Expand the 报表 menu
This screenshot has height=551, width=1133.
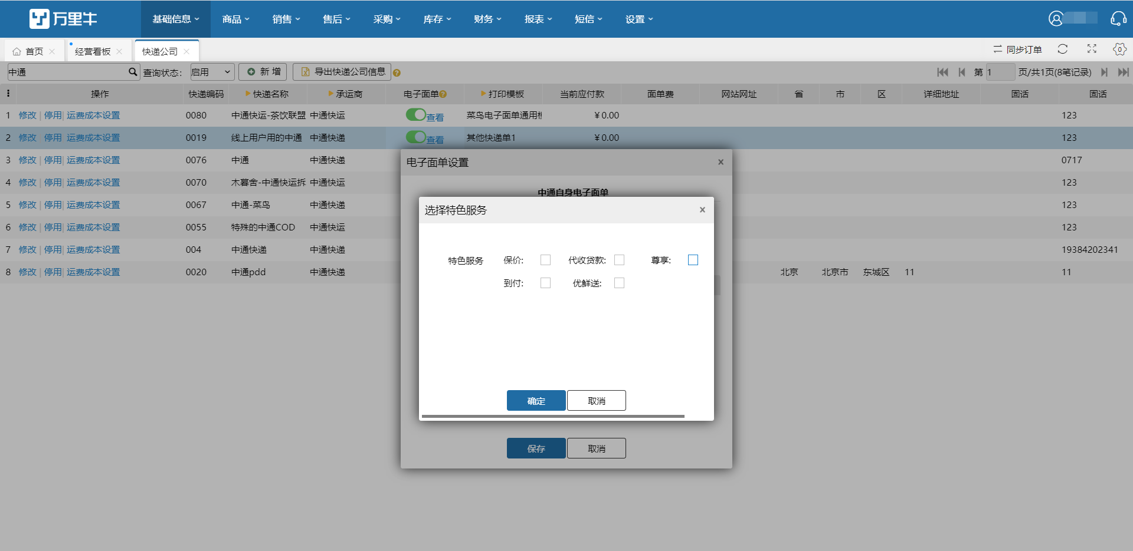coord(538,19)
